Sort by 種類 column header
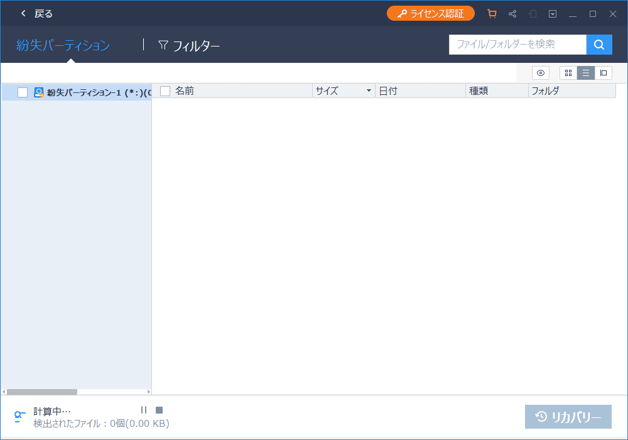 (x=497, y=91)
